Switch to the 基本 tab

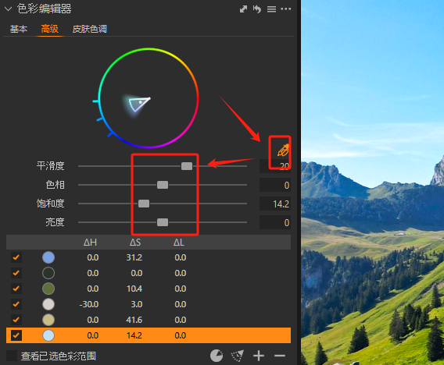[x=19, y=29]
